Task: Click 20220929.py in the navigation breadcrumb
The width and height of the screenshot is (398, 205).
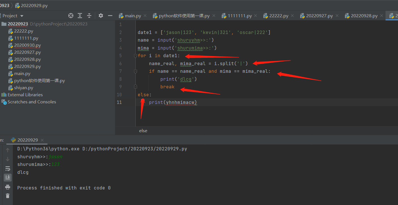Action: tap(31, 5)
